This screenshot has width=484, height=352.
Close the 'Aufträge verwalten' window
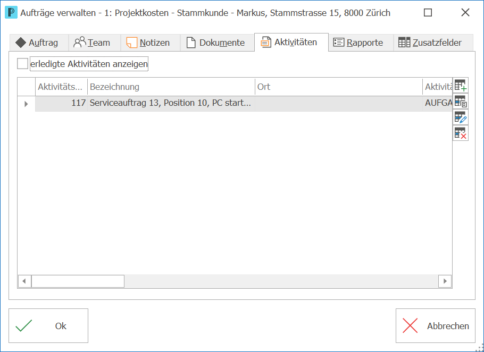(x=465, y=13)
